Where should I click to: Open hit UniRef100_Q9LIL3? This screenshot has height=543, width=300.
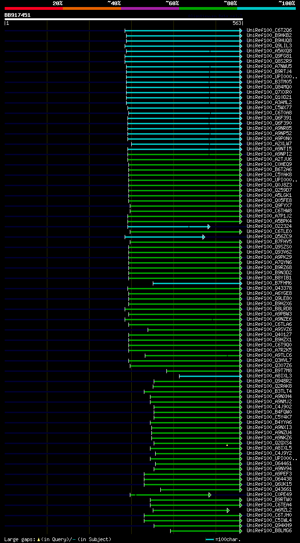pyautogui.click(x=269, y=46)
